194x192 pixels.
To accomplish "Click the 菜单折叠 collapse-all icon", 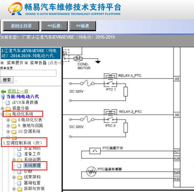I will click(26, 63).
